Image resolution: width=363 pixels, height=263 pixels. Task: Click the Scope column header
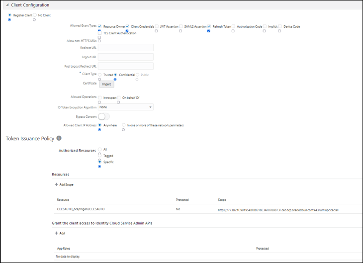click(x=222, y=200)
